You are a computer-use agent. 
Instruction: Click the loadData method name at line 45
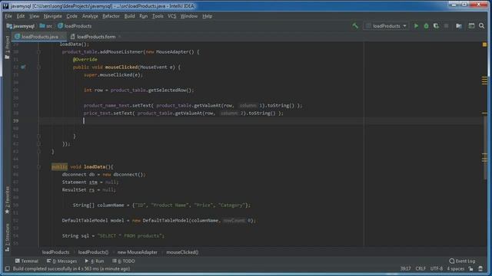pyautogui.click(x=95, y=167)
